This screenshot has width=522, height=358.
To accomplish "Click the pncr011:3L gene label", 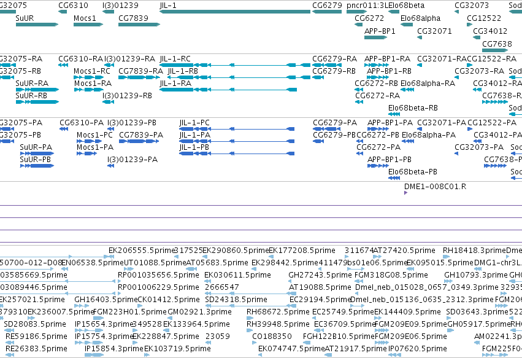I will pyautogui.click(x=367, y=6).
